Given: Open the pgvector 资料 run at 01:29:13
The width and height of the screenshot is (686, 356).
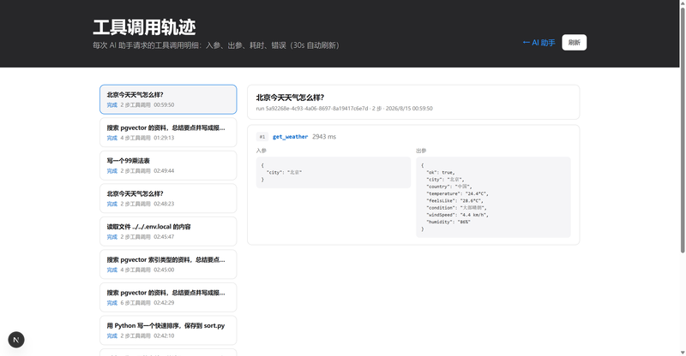Looking at the screenshot, I should click(168, 133).
